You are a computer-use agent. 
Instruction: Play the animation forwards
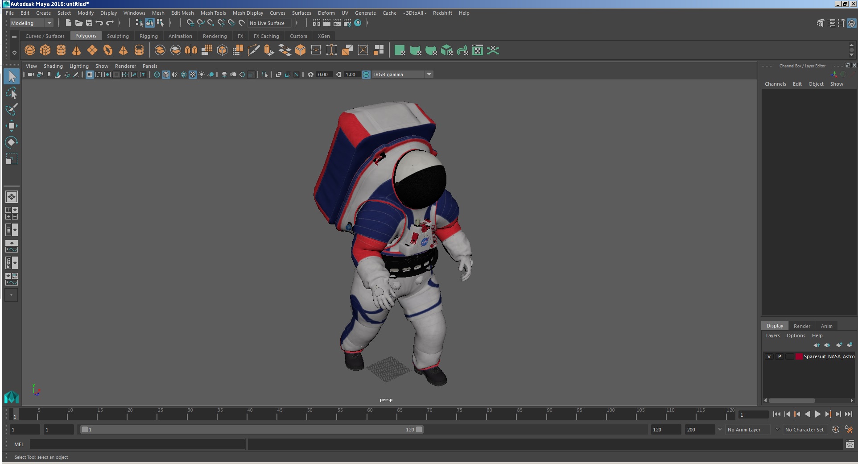(817, 414)
